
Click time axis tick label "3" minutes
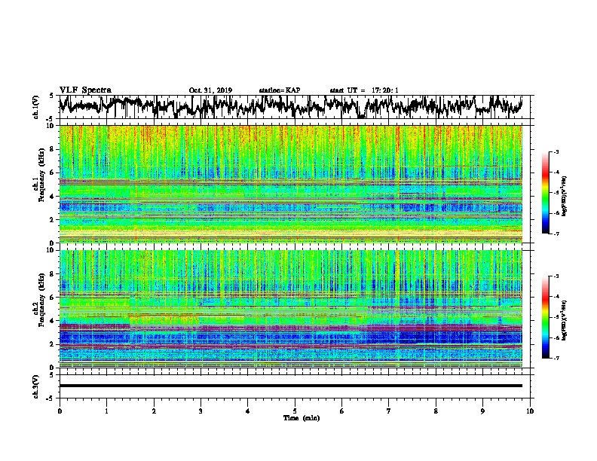[201, 411]
